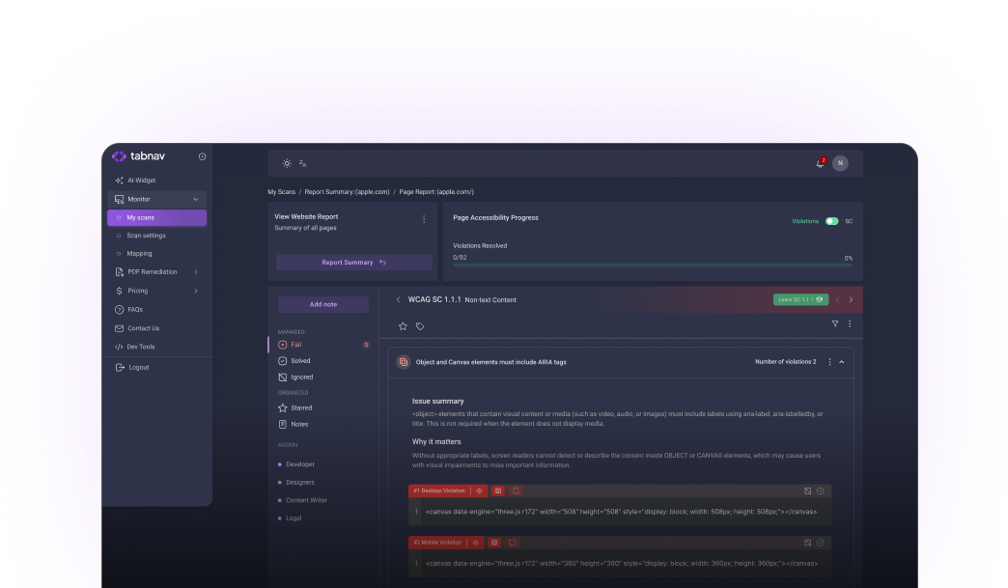Open the filter icon in the violations panel
The image size is (1008, 588).
(x=834, y=322)
